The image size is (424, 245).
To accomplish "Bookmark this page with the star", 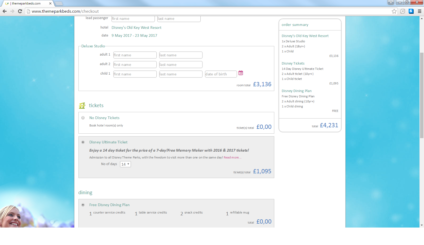I will (394, 11).
